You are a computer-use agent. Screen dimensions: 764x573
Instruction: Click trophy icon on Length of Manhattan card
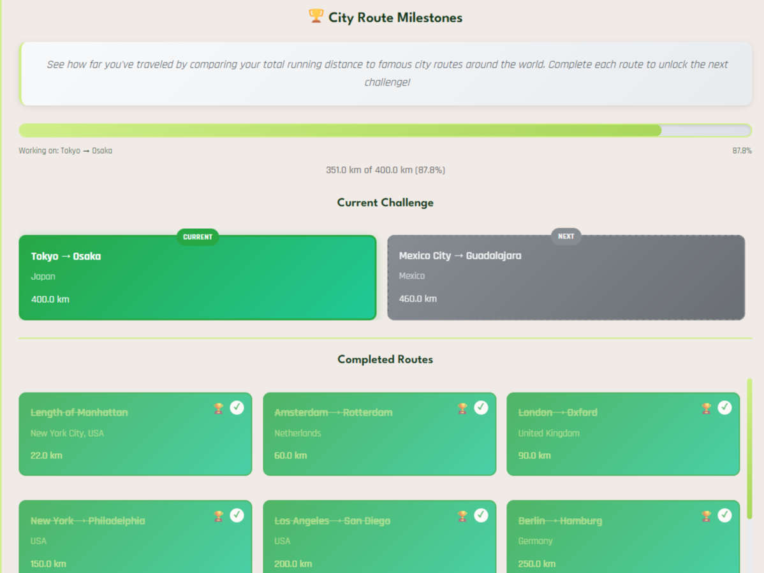click(219, 408)
